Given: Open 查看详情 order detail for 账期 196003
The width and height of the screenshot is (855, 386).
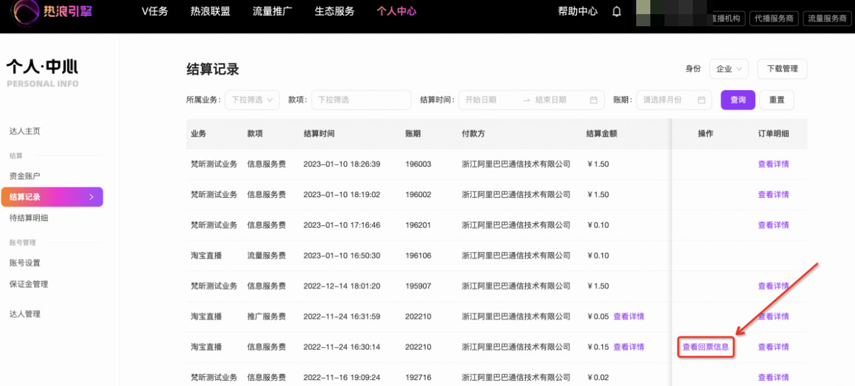Looking at the screenshot, I should (x=774, y=164).
